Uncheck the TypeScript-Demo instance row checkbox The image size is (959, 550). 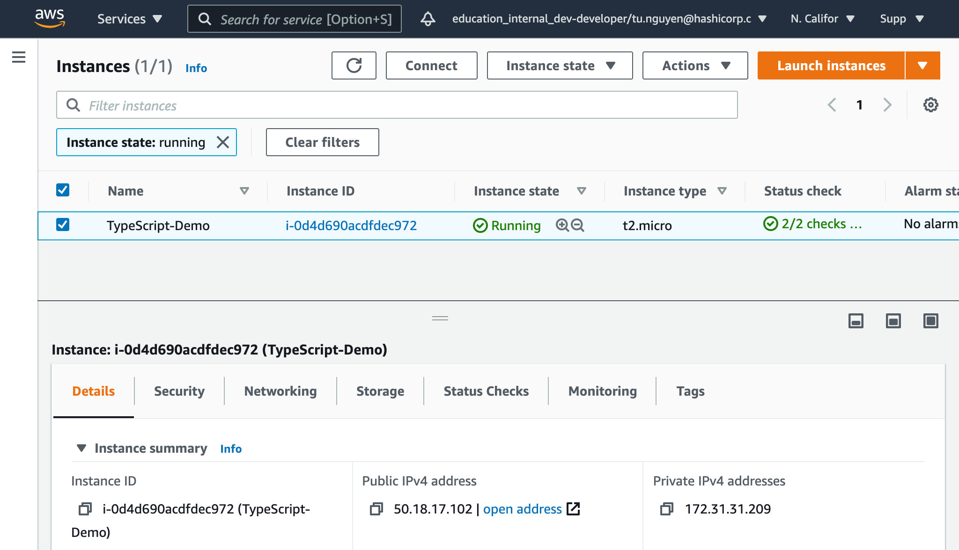click(62, 225)
